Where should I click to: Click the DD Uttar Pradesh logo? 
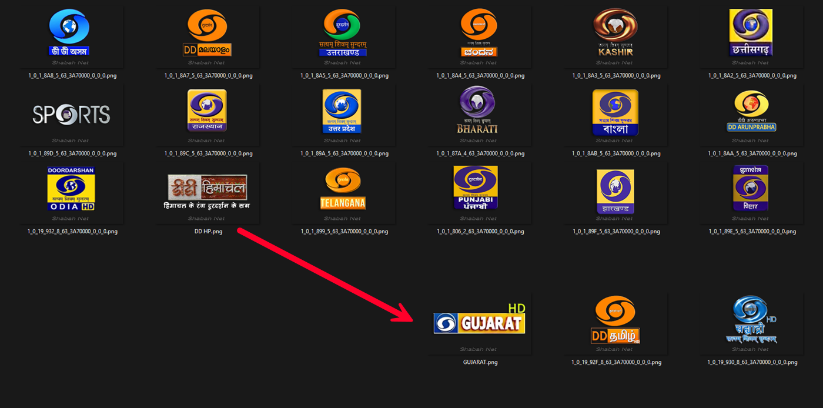[x=343, y=111]
